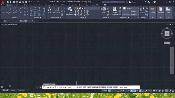Image resolution: width=175 pixels, height=98 pixels.
Task: Click Match Properties tool
Action: 115,11
